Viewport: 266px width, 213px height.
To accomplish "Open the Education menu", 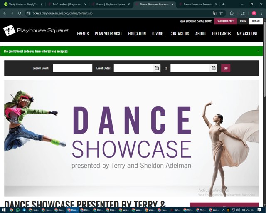I will pyautogui.click(x=137, y=34).
